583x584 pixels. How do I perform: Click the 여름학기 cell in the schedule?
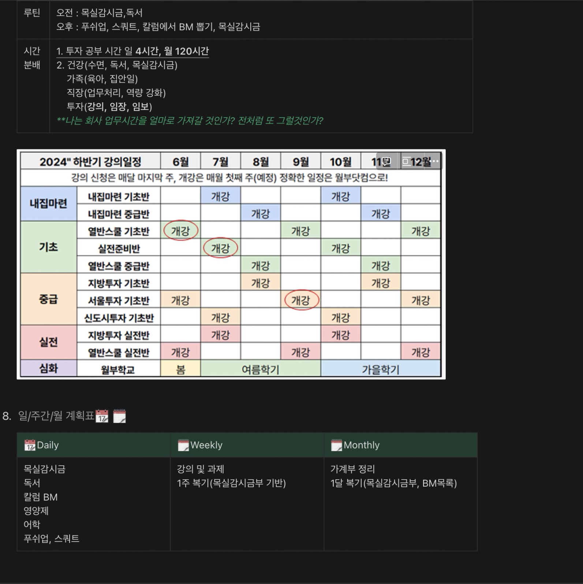261,369
